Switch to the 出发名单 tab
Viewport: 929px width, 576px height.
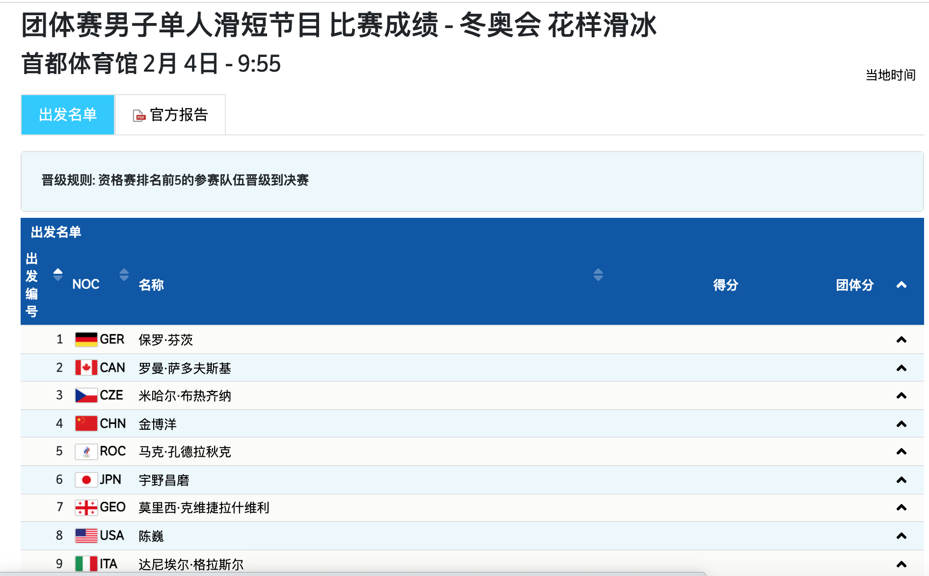(x=68, y=115)
